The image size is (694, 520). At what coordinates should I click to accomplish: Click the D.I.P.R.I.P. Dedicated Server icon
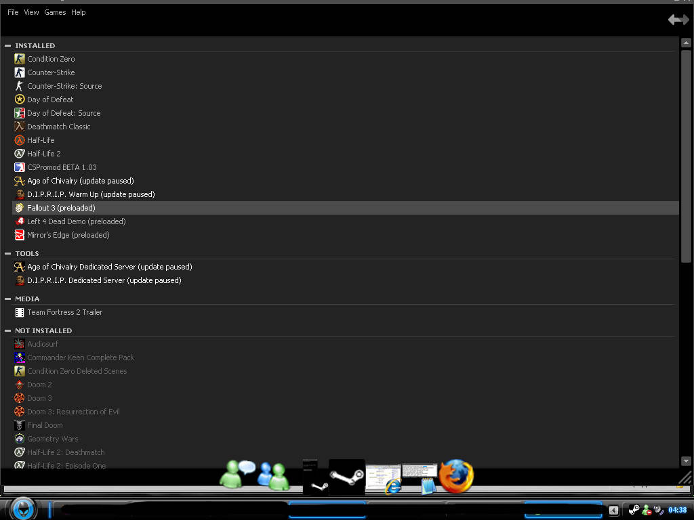20,280
